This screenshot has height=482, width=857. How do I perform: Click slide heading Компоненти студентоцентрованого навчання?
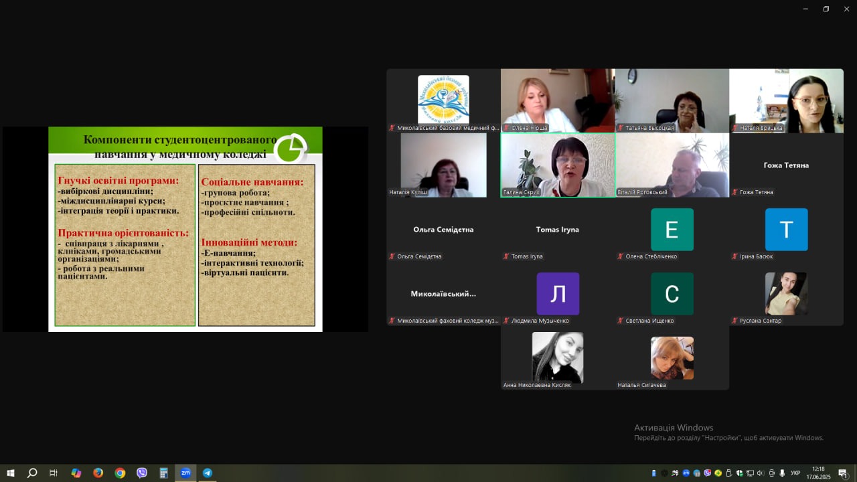pos(180,147)
